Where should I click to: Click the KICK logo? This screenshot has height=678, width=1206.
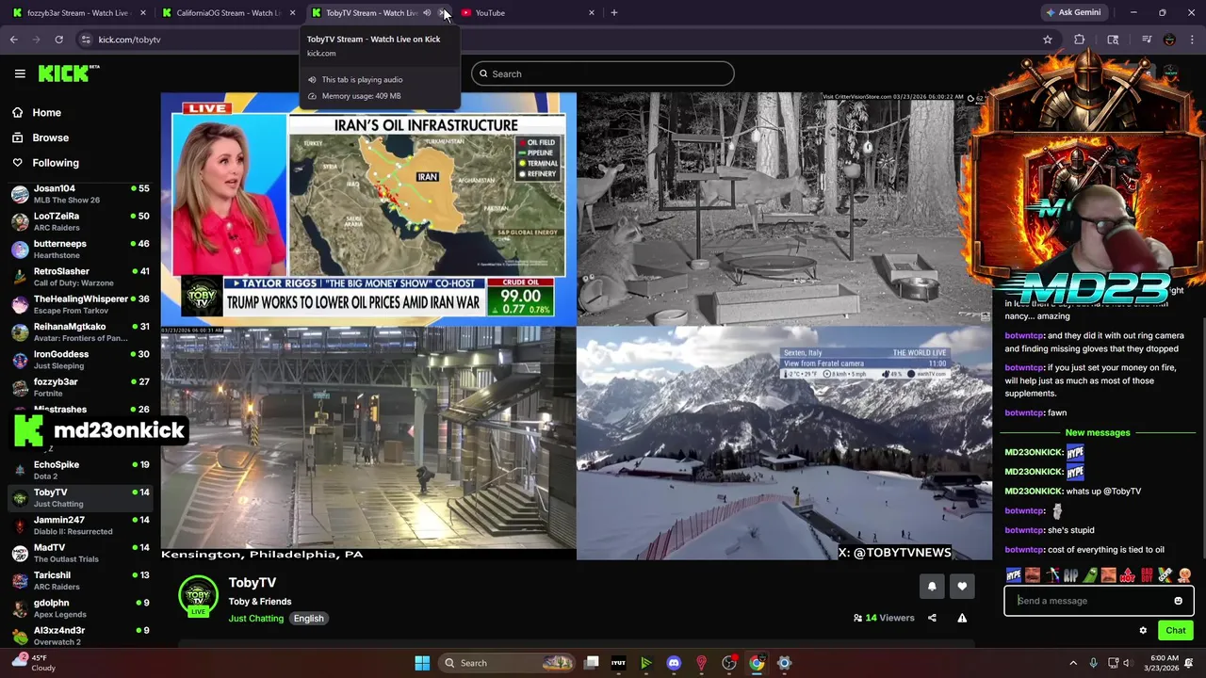[69, 73]
